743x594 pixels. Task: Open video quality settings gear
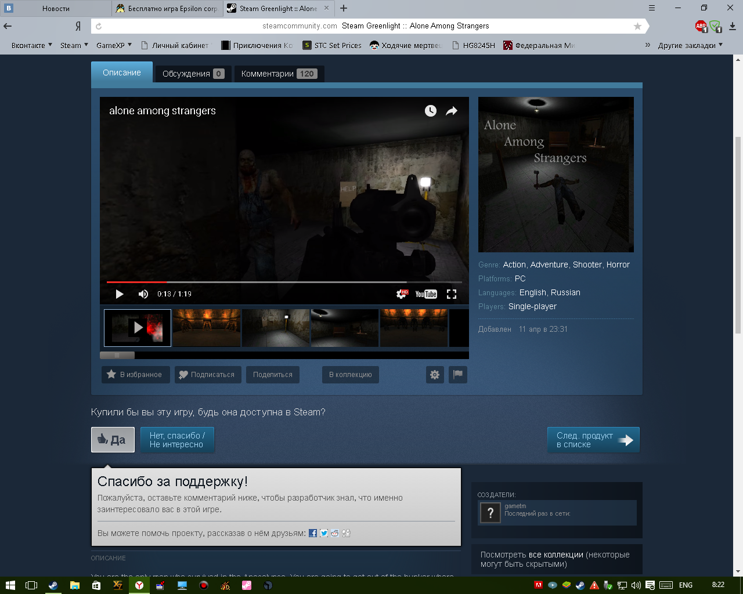point(402,294)
